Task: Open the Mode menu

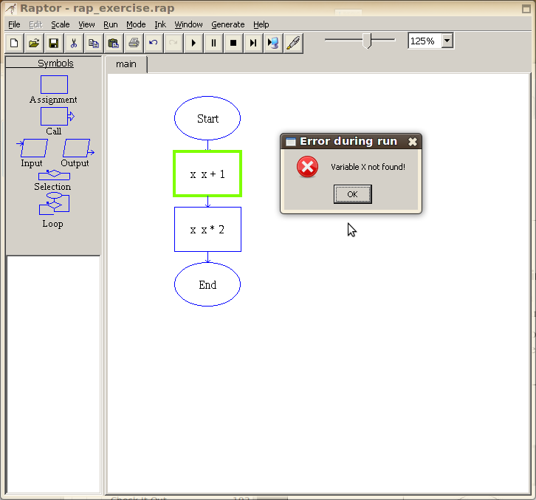Action: click(x=136, y=24)
